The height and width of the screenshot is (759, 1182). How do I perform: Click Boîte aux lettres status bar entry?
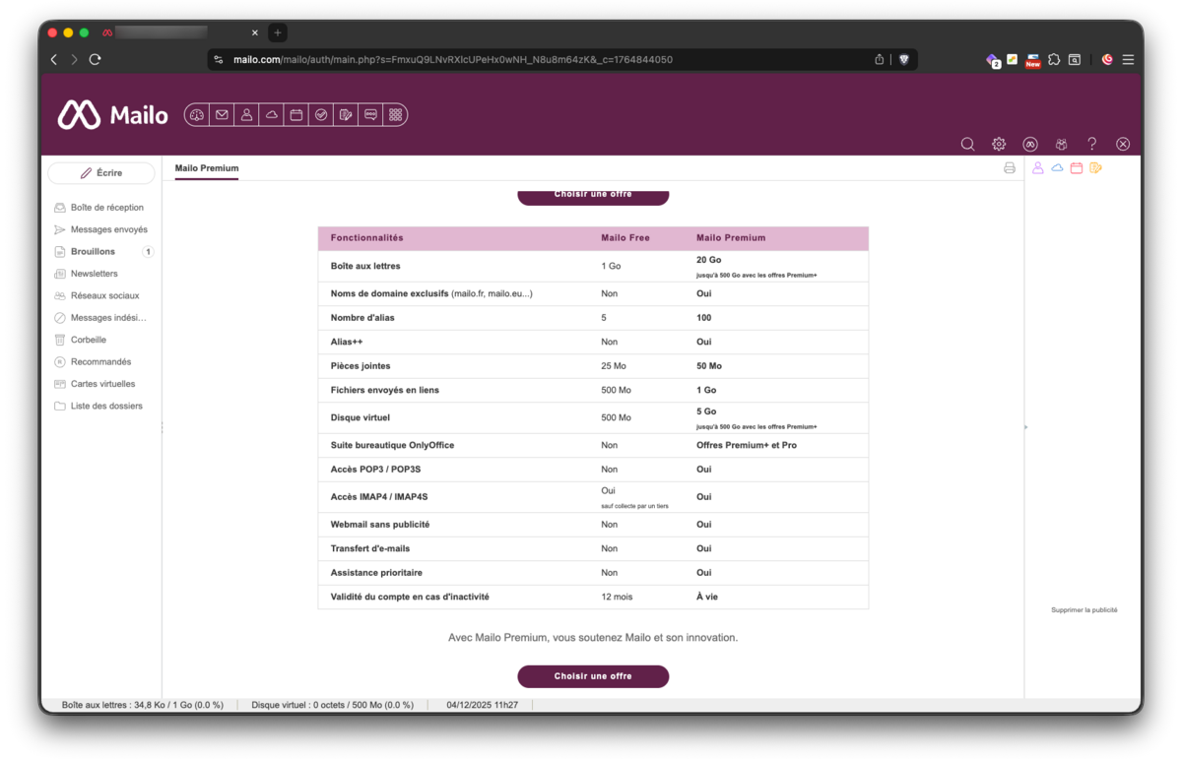143,706
